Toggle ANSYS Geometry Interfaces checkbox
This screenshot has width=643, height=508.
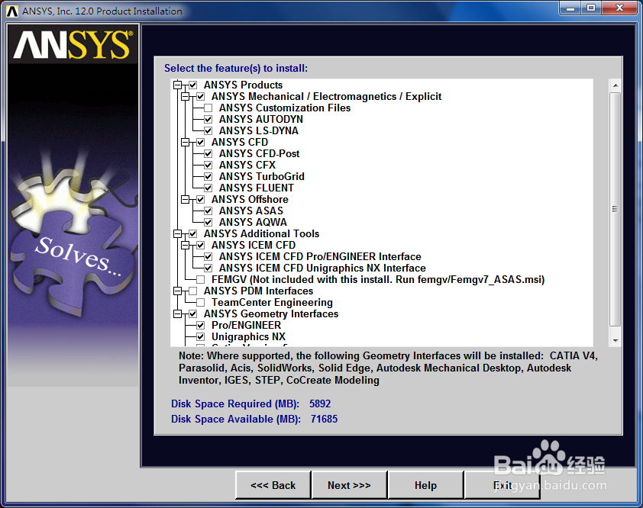(x=192, y=314)
